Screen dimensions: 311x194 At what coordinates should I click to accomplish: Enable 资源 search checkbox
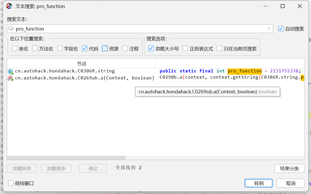[x=105, y=48]
